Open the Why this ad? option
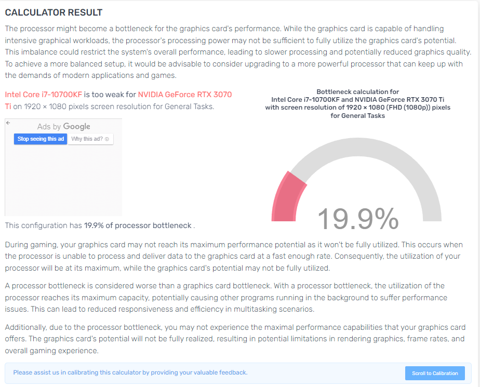 [x=90, y=139]
